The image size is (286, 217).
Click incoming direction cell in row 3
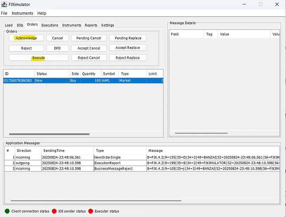[x=28, y=169]
